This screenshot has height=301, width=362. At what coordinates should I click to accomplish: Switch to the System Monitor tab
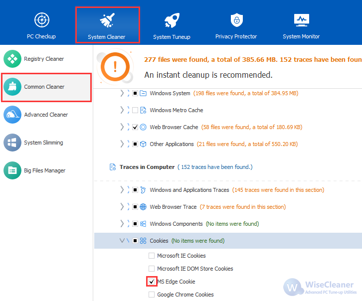coord(301,25)
